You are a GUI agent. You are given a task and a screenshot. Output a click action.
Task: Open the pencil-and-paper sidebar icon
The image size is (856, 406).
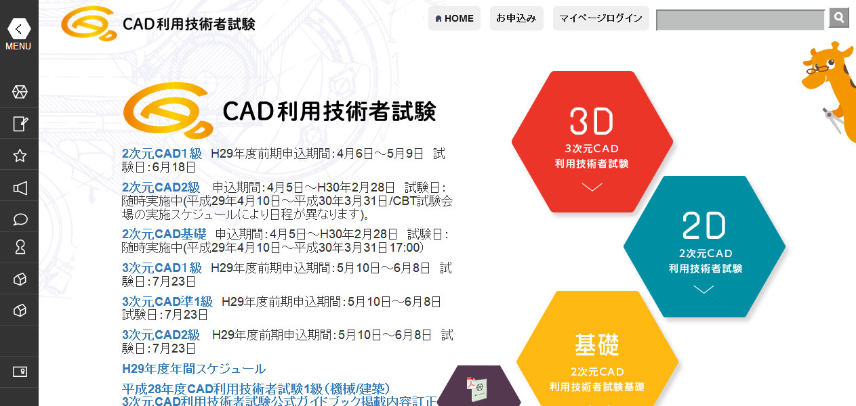tap(20, 124)
